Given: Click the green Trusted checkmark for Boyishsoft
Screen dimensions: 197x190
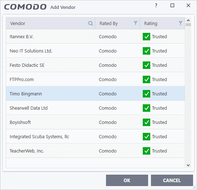Looking at the screenshot, I should click(146, 122).
